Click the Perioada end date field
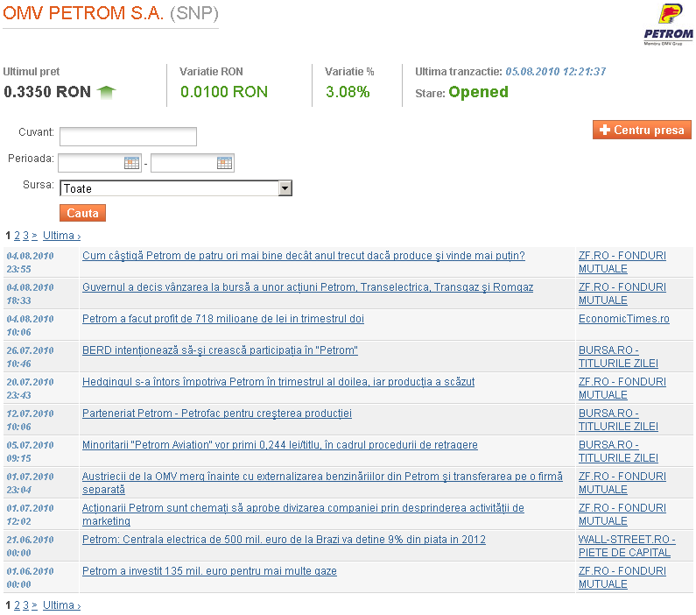 coord(183,163)
